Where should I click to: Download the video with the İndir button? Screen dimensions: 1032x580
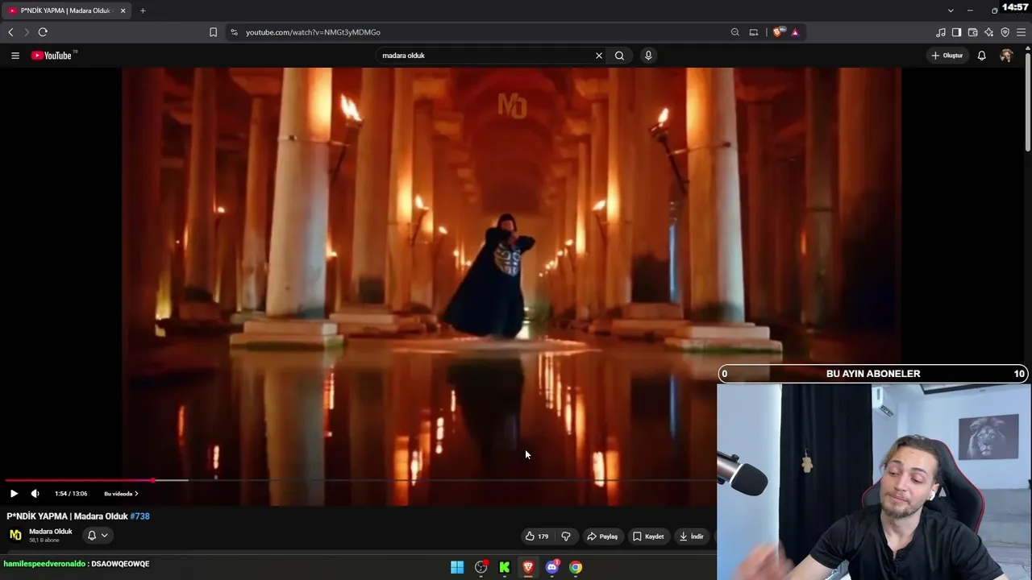[x=692, y=536]
